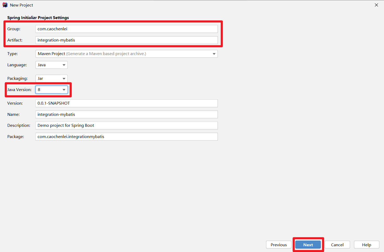Open Help for project settings

coord(367,245)
